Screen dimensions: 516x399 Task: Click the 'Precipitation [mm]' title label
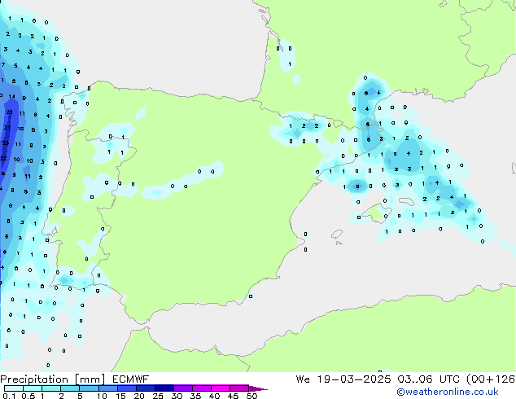[53, 379]
